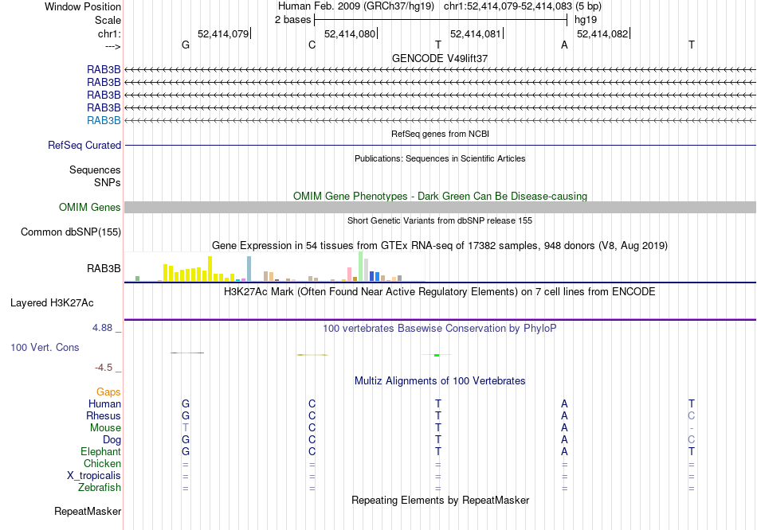
Task: Click the Rhesus row C mismatch base
Action: [x=692, y=415]
